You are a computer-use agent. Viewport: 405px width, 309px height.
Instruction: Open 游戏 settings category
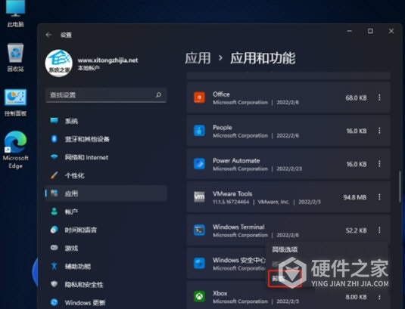tap(106, 248)
